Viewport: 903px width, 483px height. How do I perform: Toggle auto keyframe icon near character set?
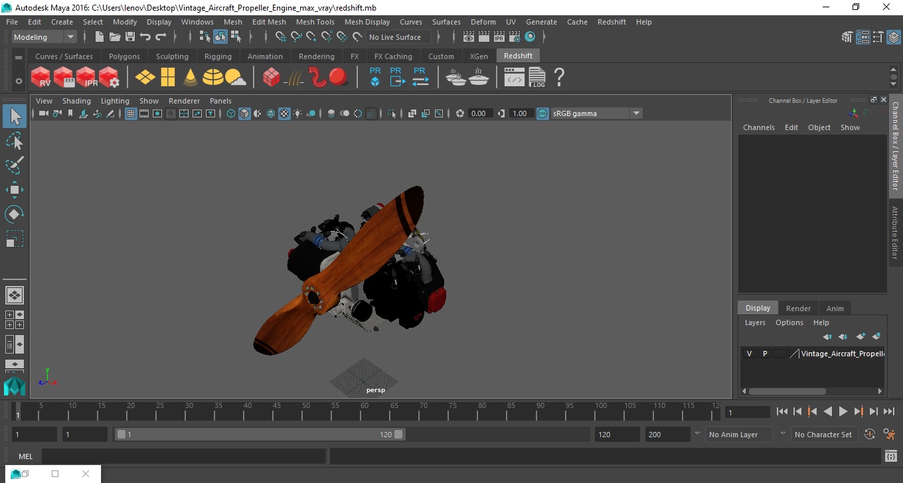pos(870,435)
